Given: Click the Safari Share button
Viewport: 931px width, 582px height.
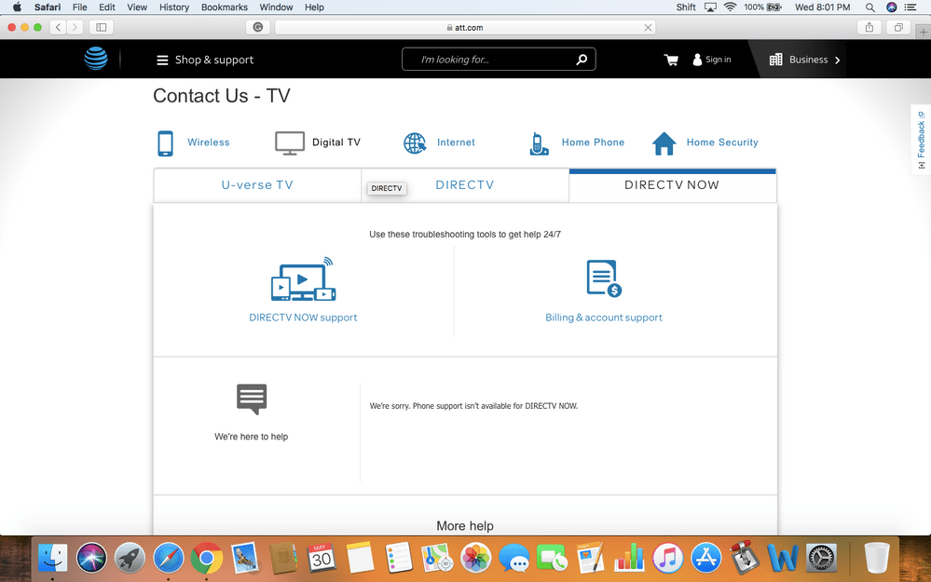Looking at the screenshot, I should point(869,27).
